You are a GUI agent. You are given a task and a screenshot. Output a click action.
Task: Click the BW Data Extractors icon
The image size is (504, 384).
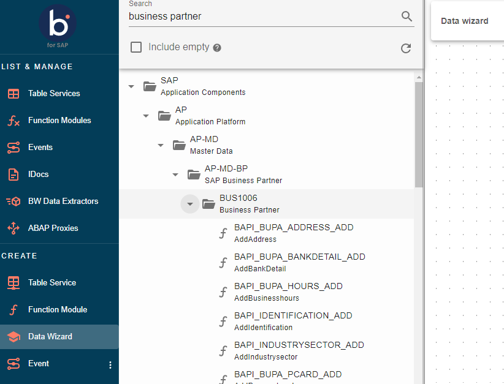click(x=13, y=201)
